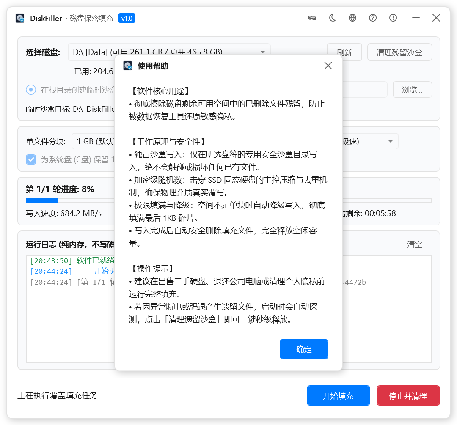Toggle dark mode with the moon icon
This screenshot has width=457, height=425.
pos(332,18)
